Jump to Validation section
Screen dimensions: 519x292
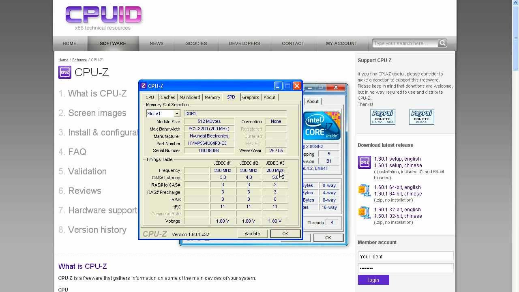(87, 172)
